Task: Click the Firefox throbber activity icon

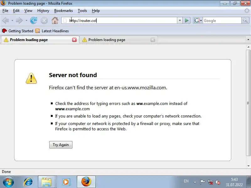Action: 247,11
